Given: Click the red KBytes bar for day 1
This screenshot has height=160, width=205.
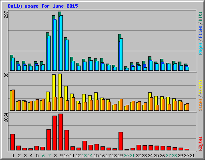Looking at the screenshot, I should coord(12,142).
